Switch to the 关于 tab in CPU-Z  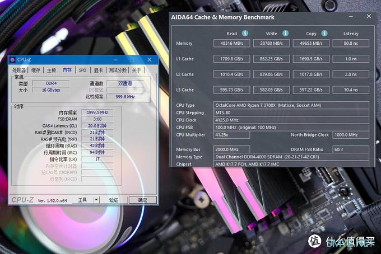(136, 70)
